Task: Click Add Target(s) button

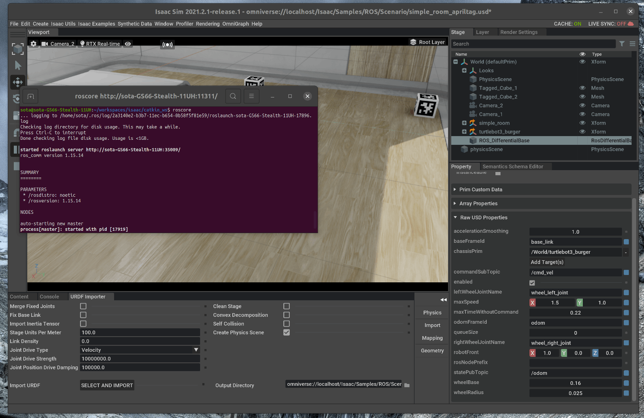Action: [547, 262]
